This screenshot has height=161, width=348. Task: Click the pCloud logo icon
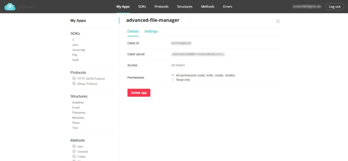pos(10,7)
